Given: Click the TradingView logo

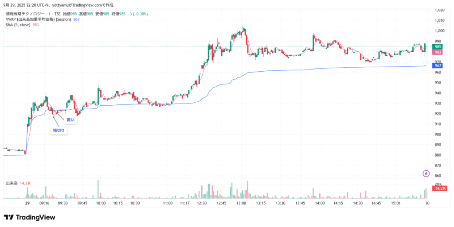Looking at the screenshot, I should pyautogui.click(x=30, y=217).
